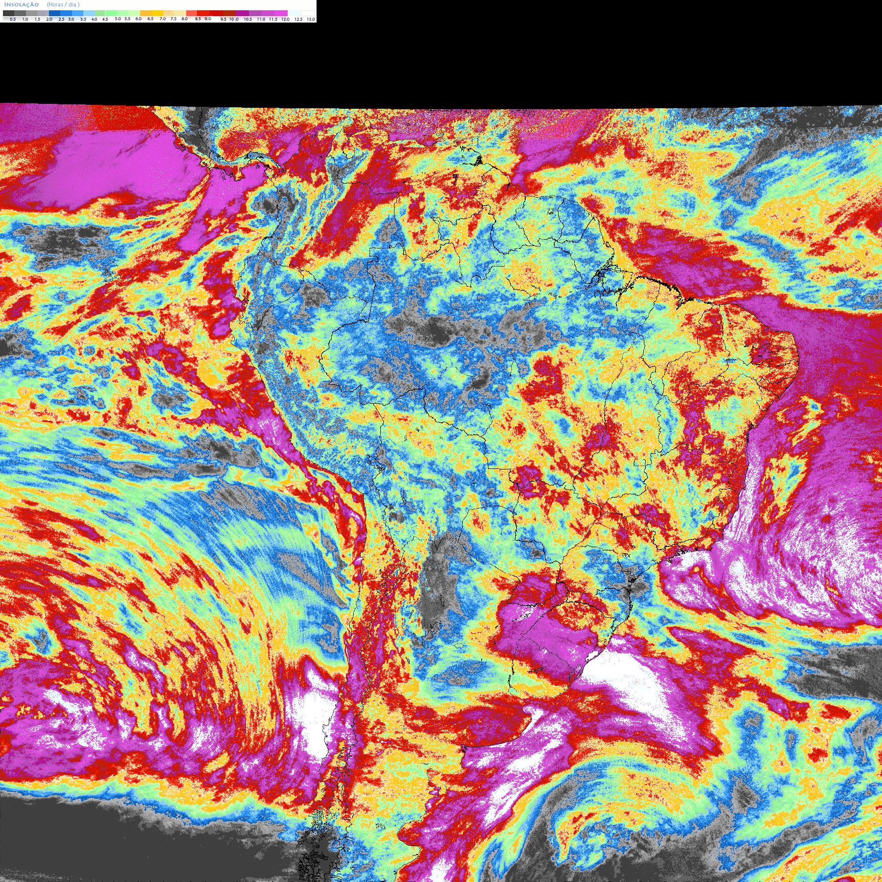Click the 1.5 legend value

click(x=37, y=19)
